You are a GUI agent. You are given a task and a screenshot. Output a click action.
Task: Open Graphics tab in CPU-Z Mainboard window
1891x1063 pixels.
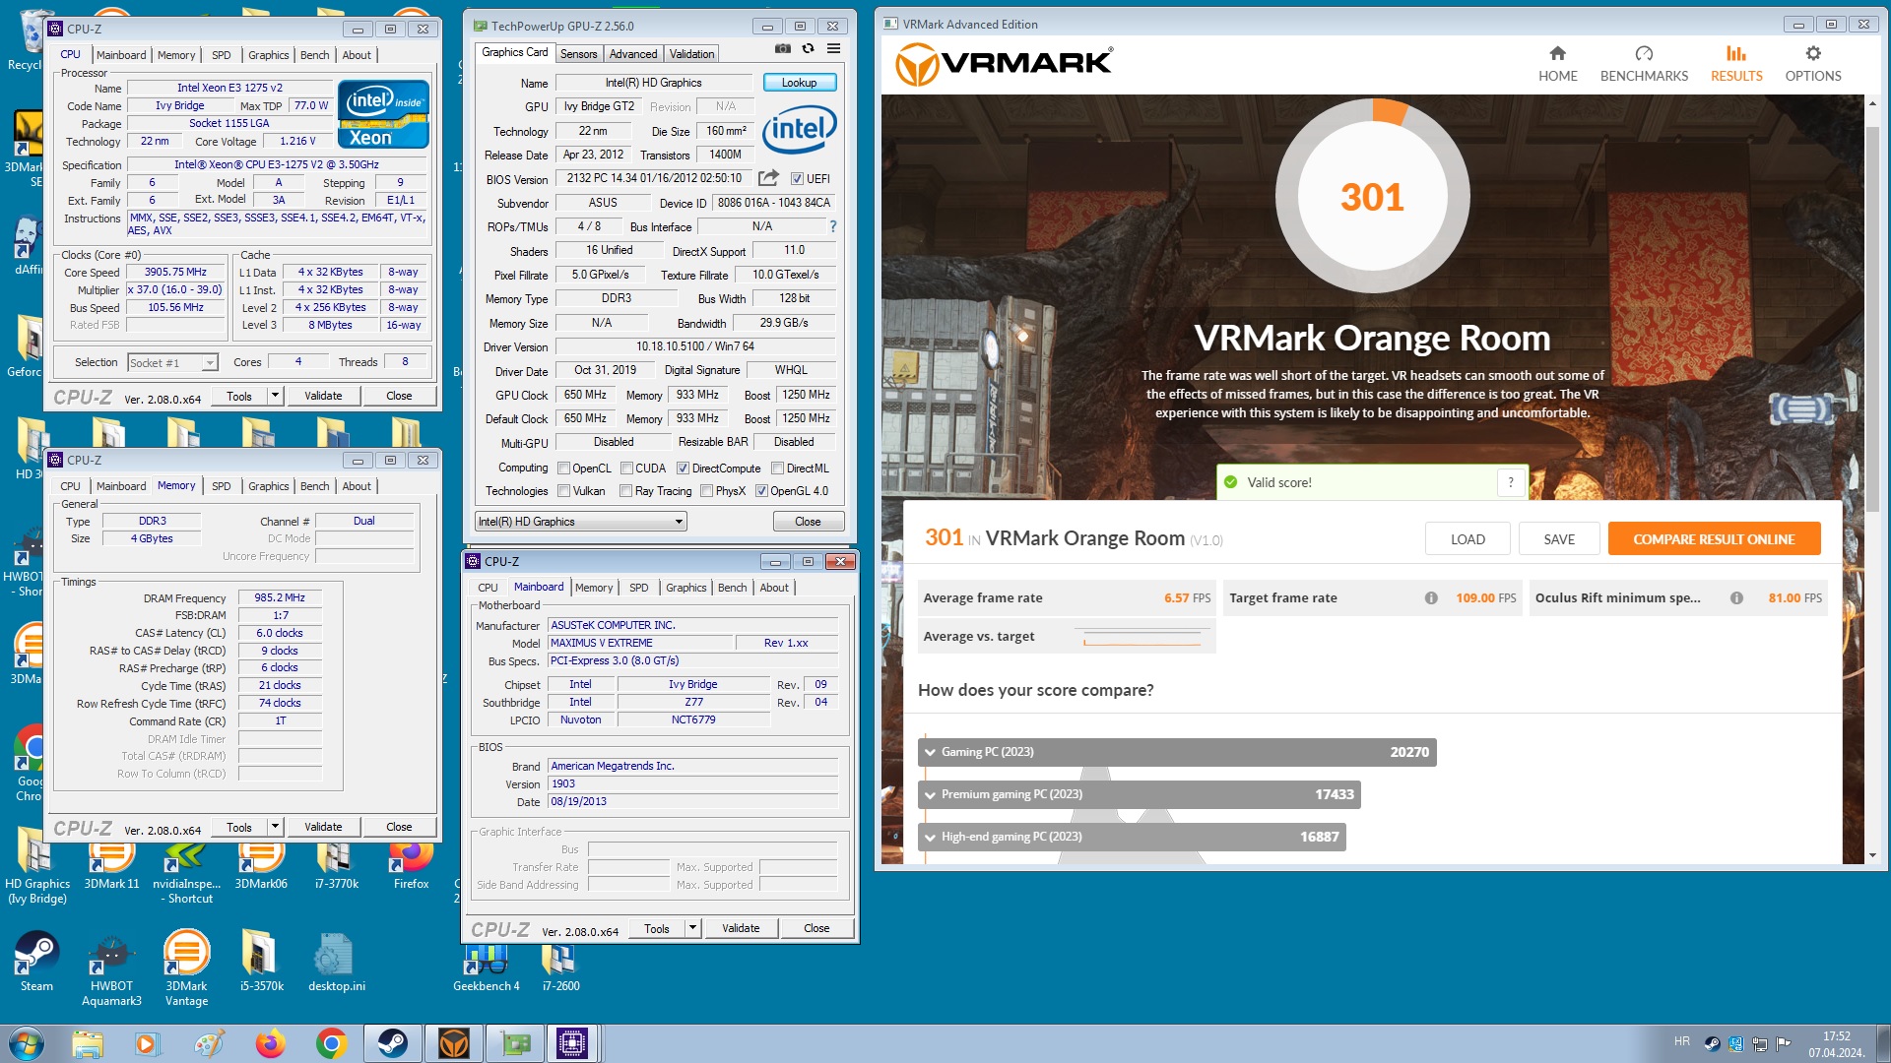point(686,588)
